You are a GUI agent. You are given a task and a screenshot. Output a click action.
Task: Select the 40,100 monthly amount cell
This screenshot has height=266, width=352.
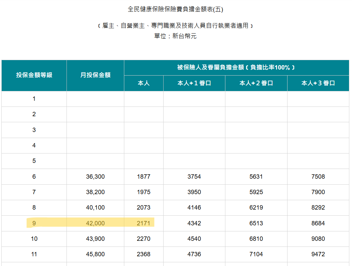95,208
